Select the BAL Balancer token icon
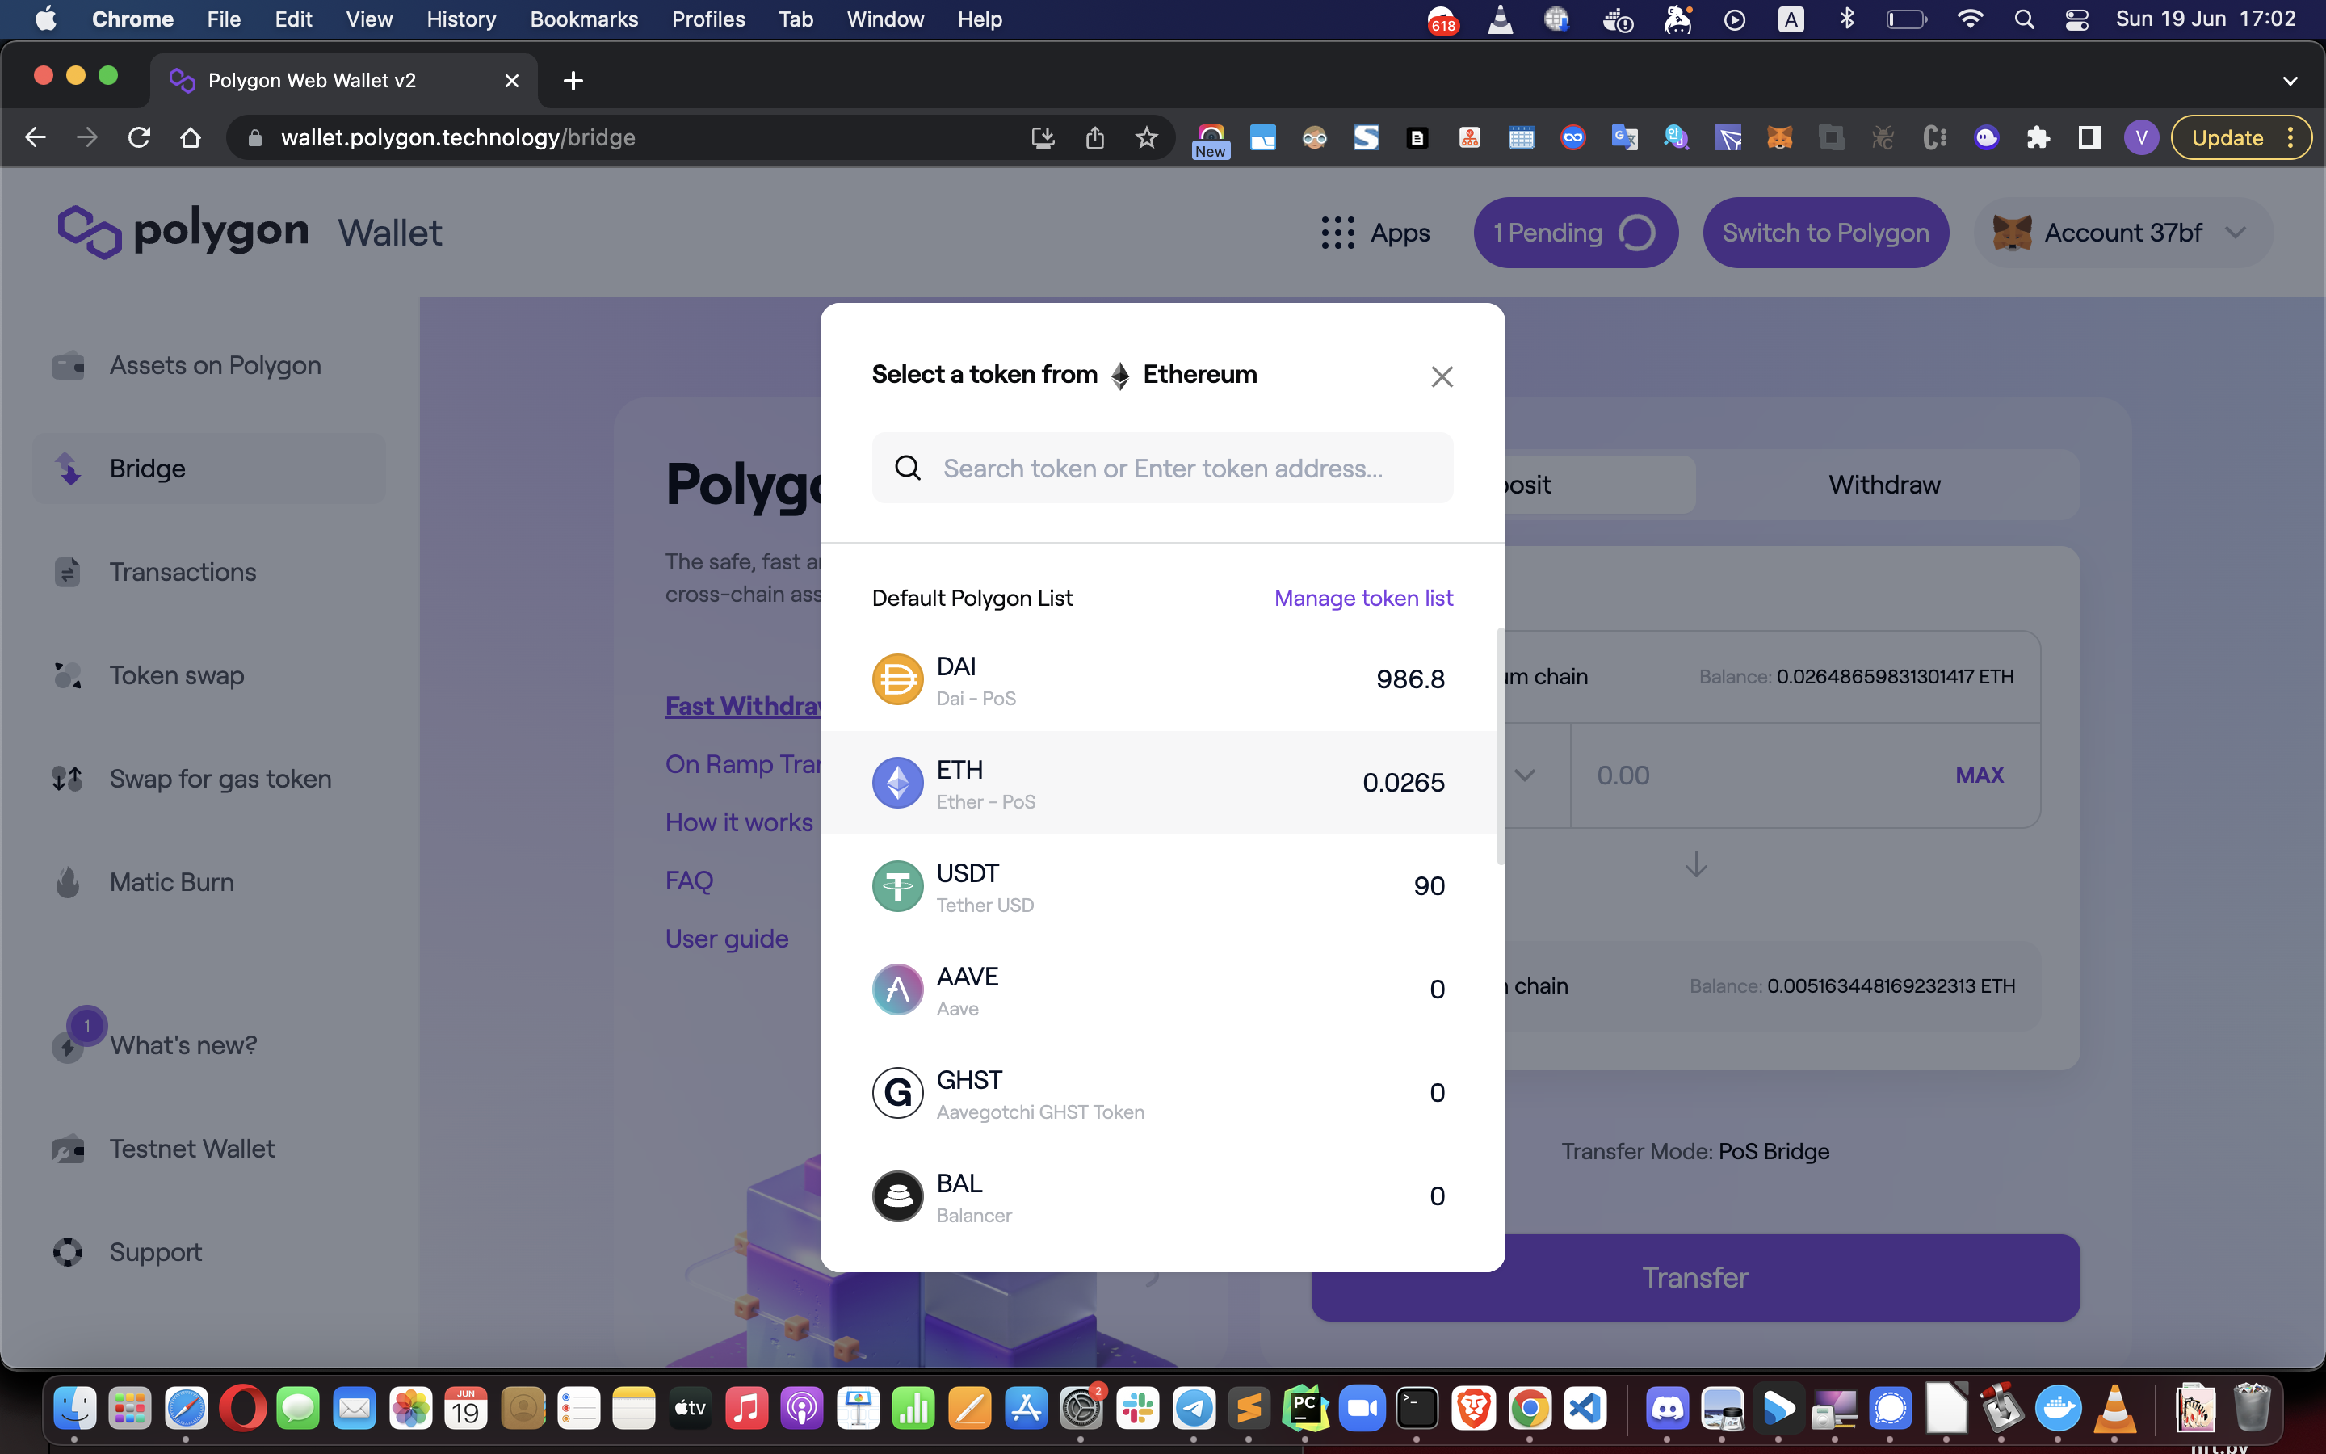2326x1454 pixels. 896,1196
